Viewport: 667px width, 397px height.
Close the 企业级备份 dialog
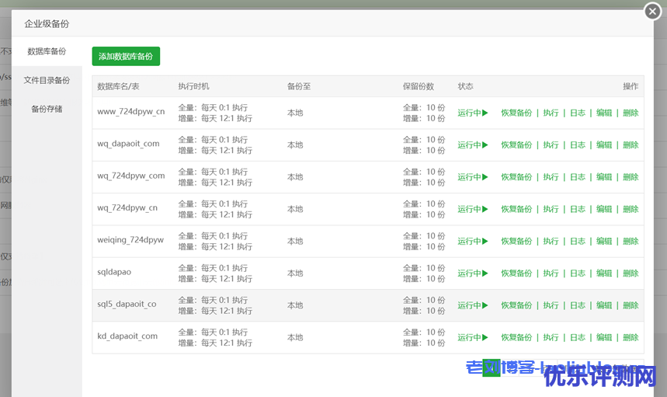653,11
